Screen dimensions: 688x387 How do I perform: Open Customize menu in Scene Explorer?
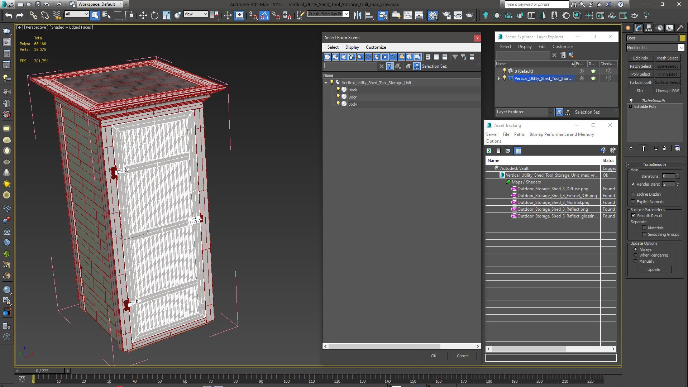562,47
